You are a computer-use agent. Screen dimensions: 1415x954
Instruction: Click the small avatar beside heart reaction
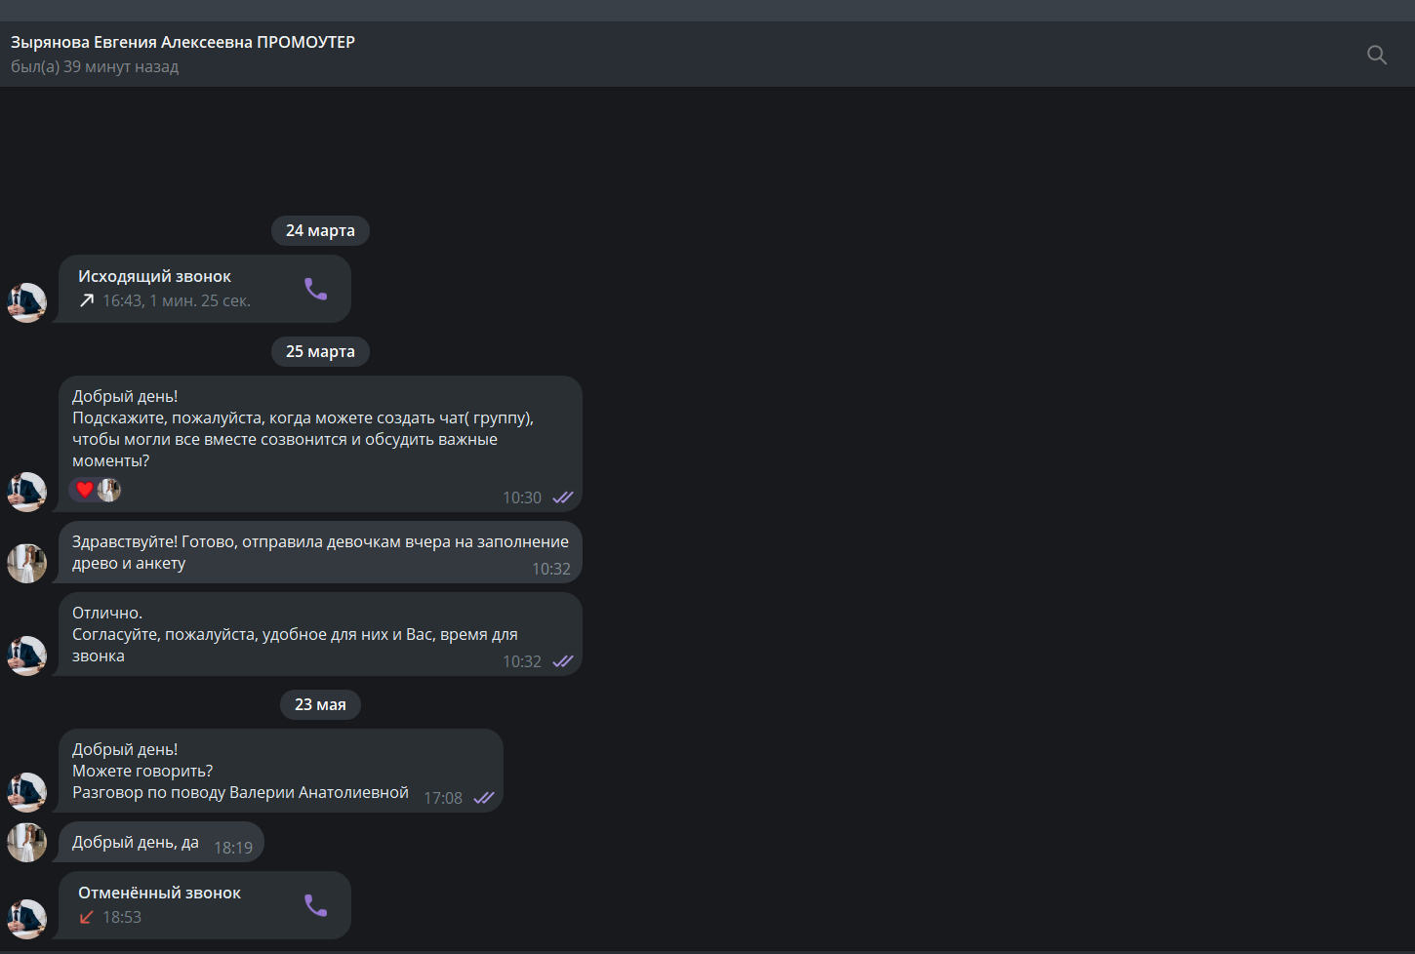coord(109,490)
